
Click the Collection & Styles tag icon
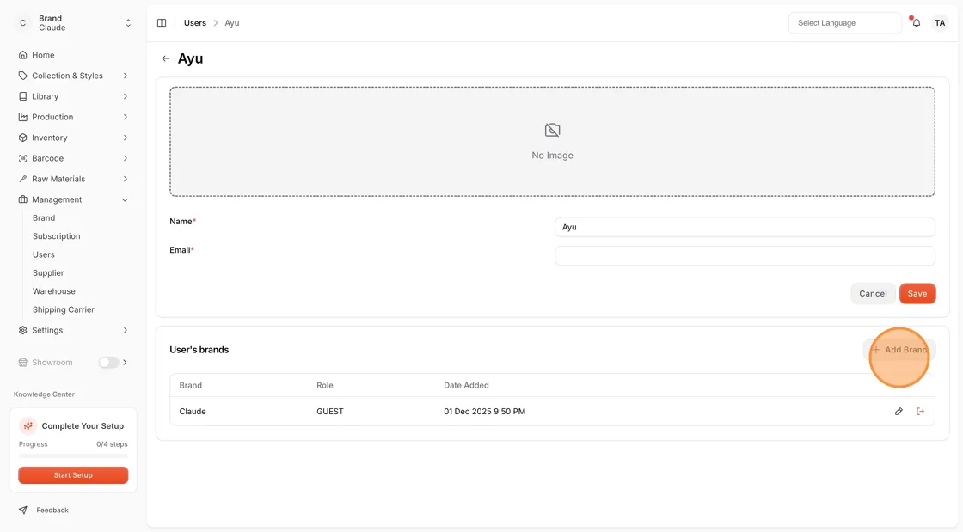[22, 76]
